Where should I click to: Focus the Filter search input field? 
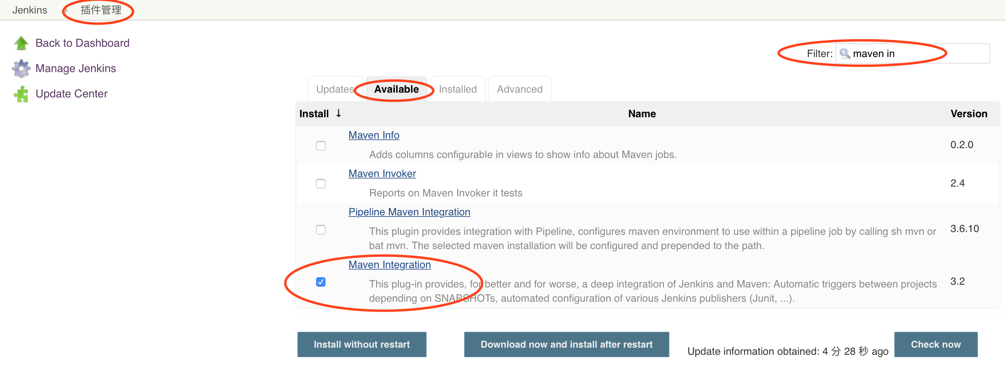click(x=913, y=53)
